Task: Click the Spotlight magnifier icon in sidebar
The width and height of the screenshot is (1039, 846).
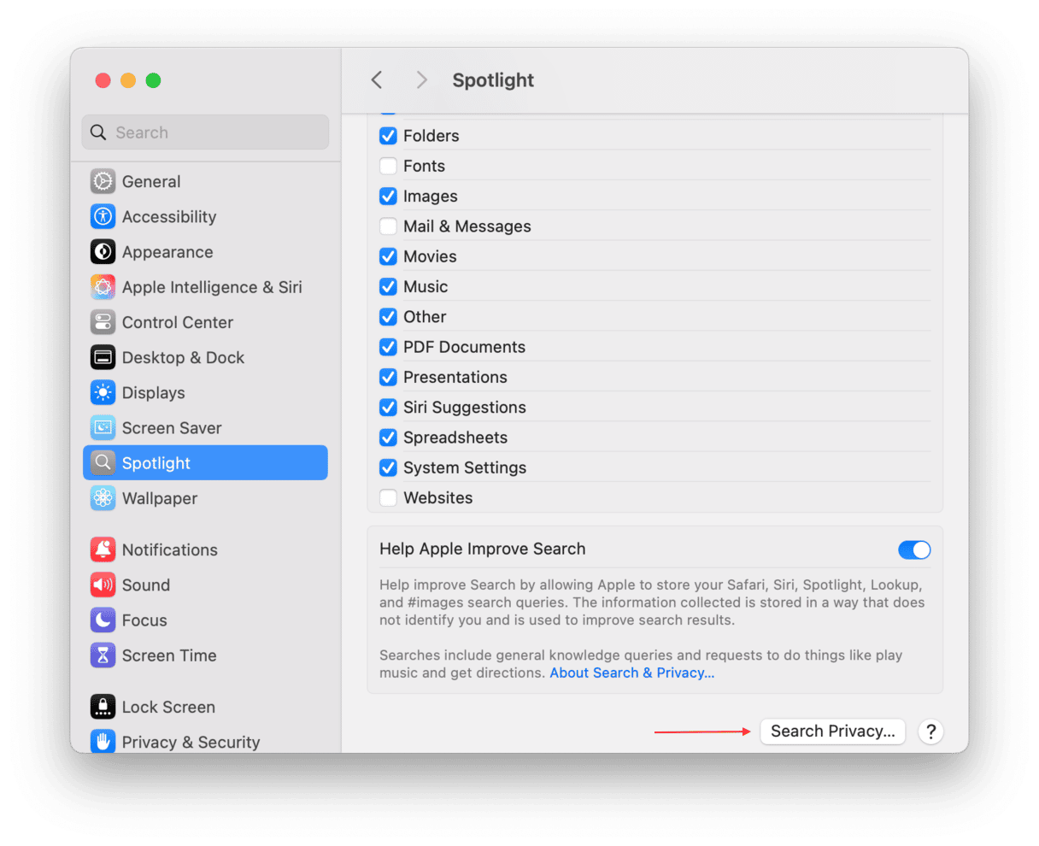Action: point(103,462)
